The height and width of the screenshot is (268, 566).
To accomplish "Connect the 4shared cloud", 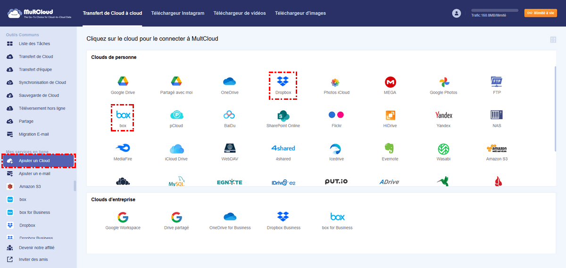I will tap(283, 152).
